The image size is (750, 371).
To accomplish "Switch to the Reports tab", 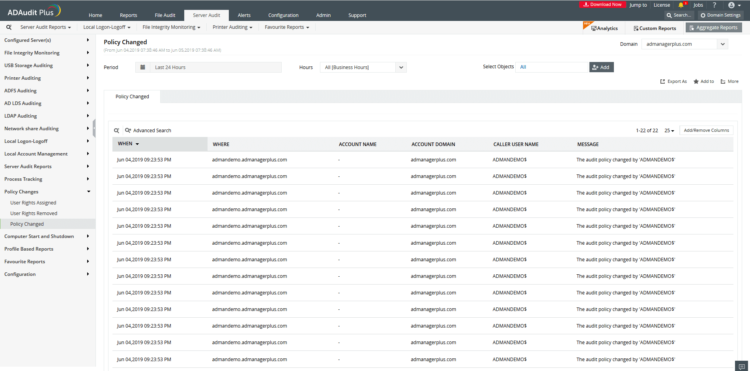I will (x=128, y=15).
